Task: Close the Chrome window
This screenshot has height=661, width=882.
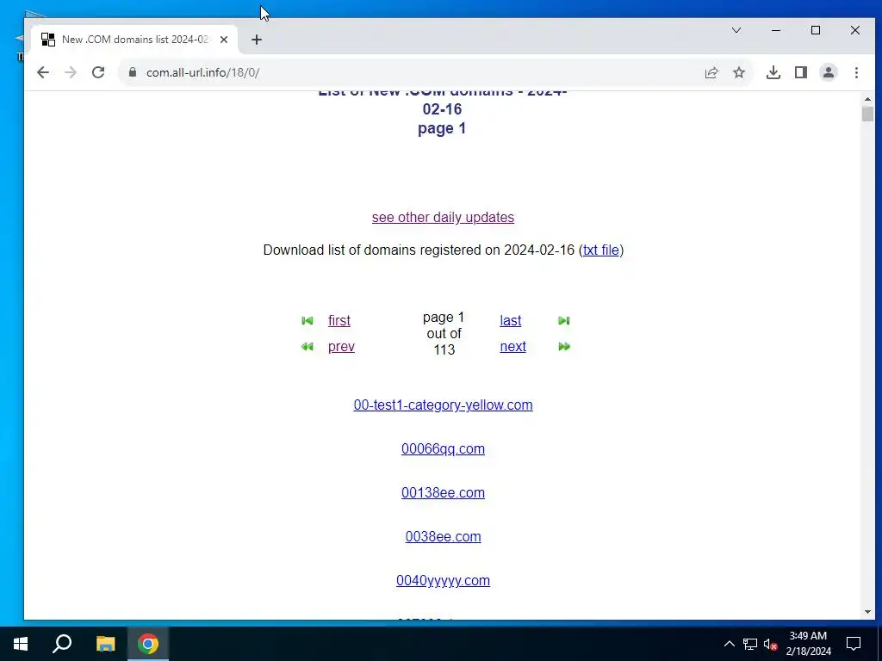Action: click(855, 30)
